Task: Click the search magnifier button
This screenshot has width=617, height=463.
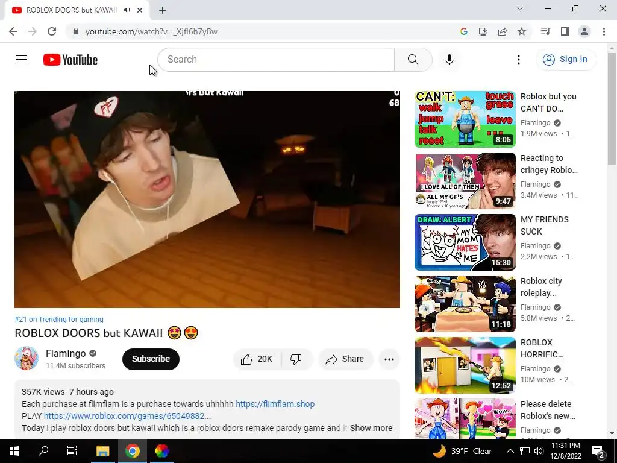Action: coord(413,60)
